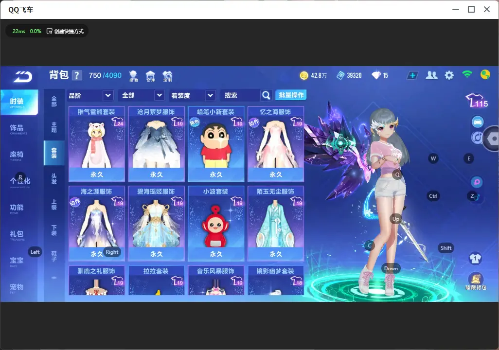Click the search magnifier icon

pos(266,95)
